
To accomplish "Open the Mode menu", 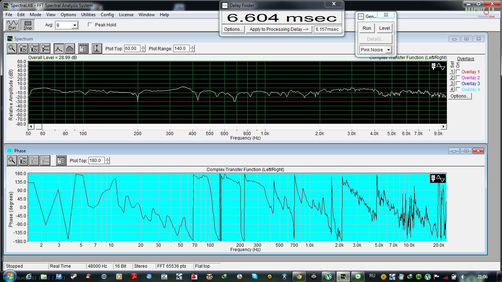I will pyautogui.click(x=36, y=15).
